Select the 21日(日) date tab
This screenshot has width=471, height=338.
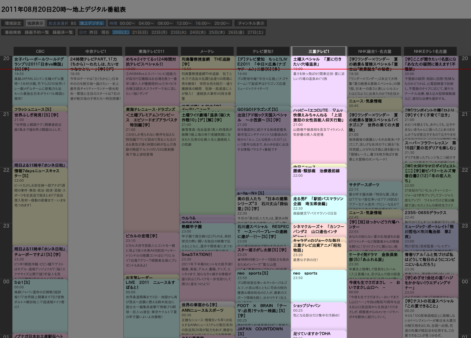tap(140, 32)
